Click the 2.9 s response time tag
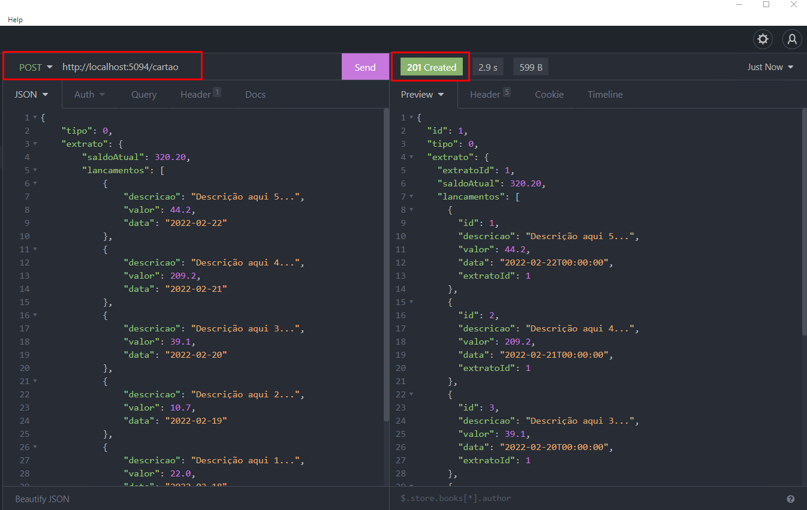This screenshot has width=807, height=510. click(487, 67)
